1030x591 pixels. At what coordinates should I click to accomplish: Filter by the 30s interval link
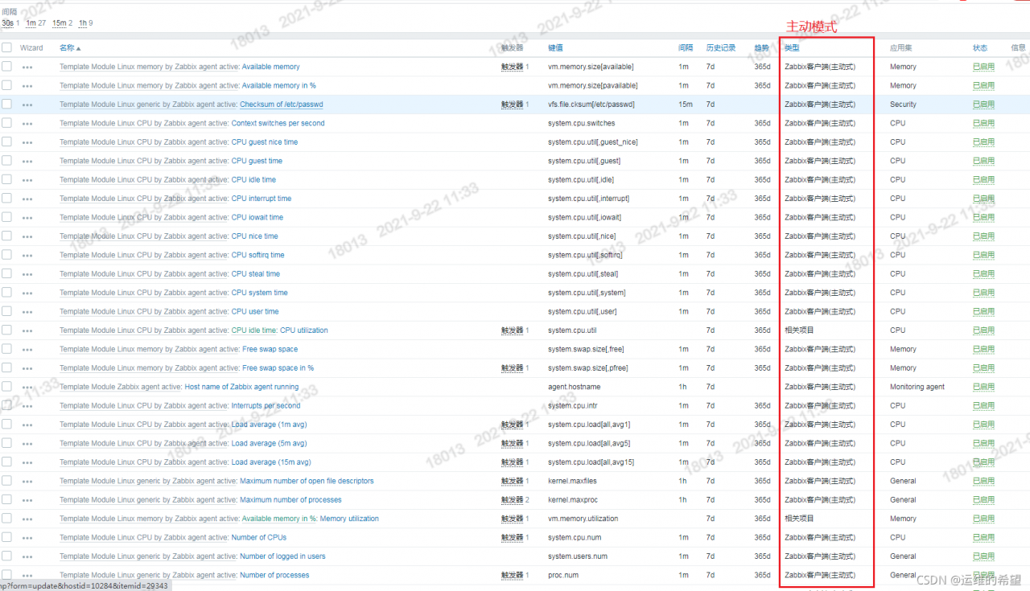tap(8, 23)
